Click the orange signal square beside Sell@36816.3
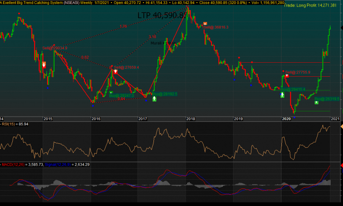343x206 pixels. [x=205, y=24]
